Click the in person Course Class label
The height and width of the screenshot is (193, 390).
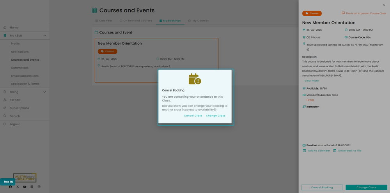(366, 13)
